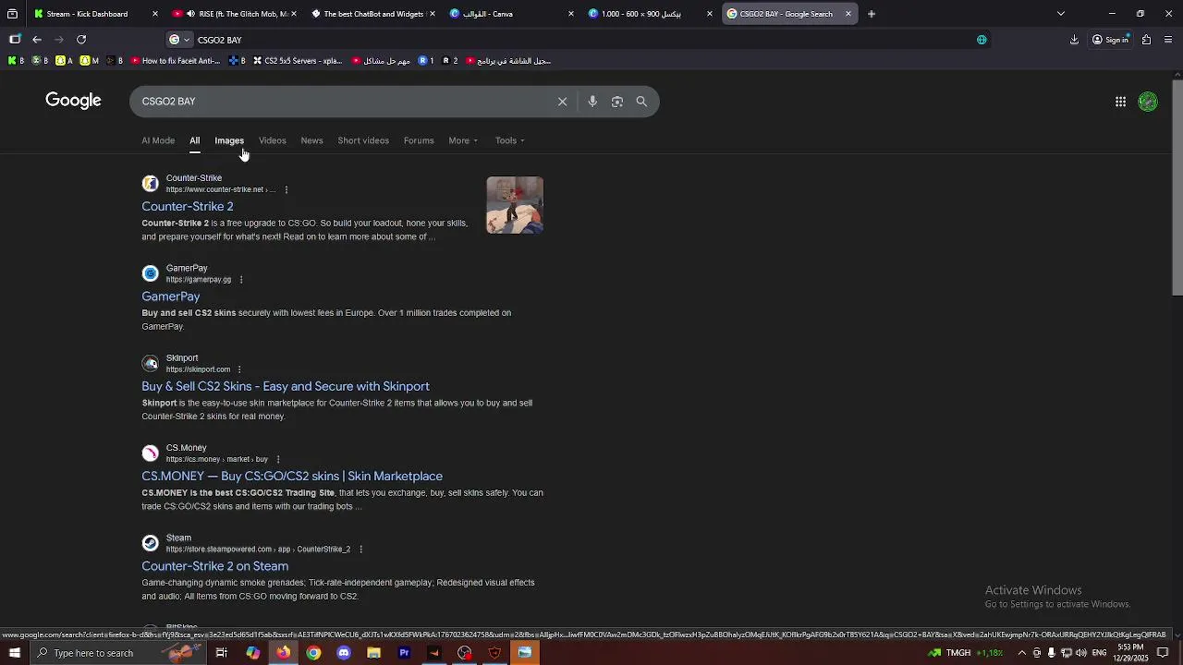Viewport: 1183px width, 665px height.
Task: Open Premiere Pro from taskbar
Action: (404, 653)
